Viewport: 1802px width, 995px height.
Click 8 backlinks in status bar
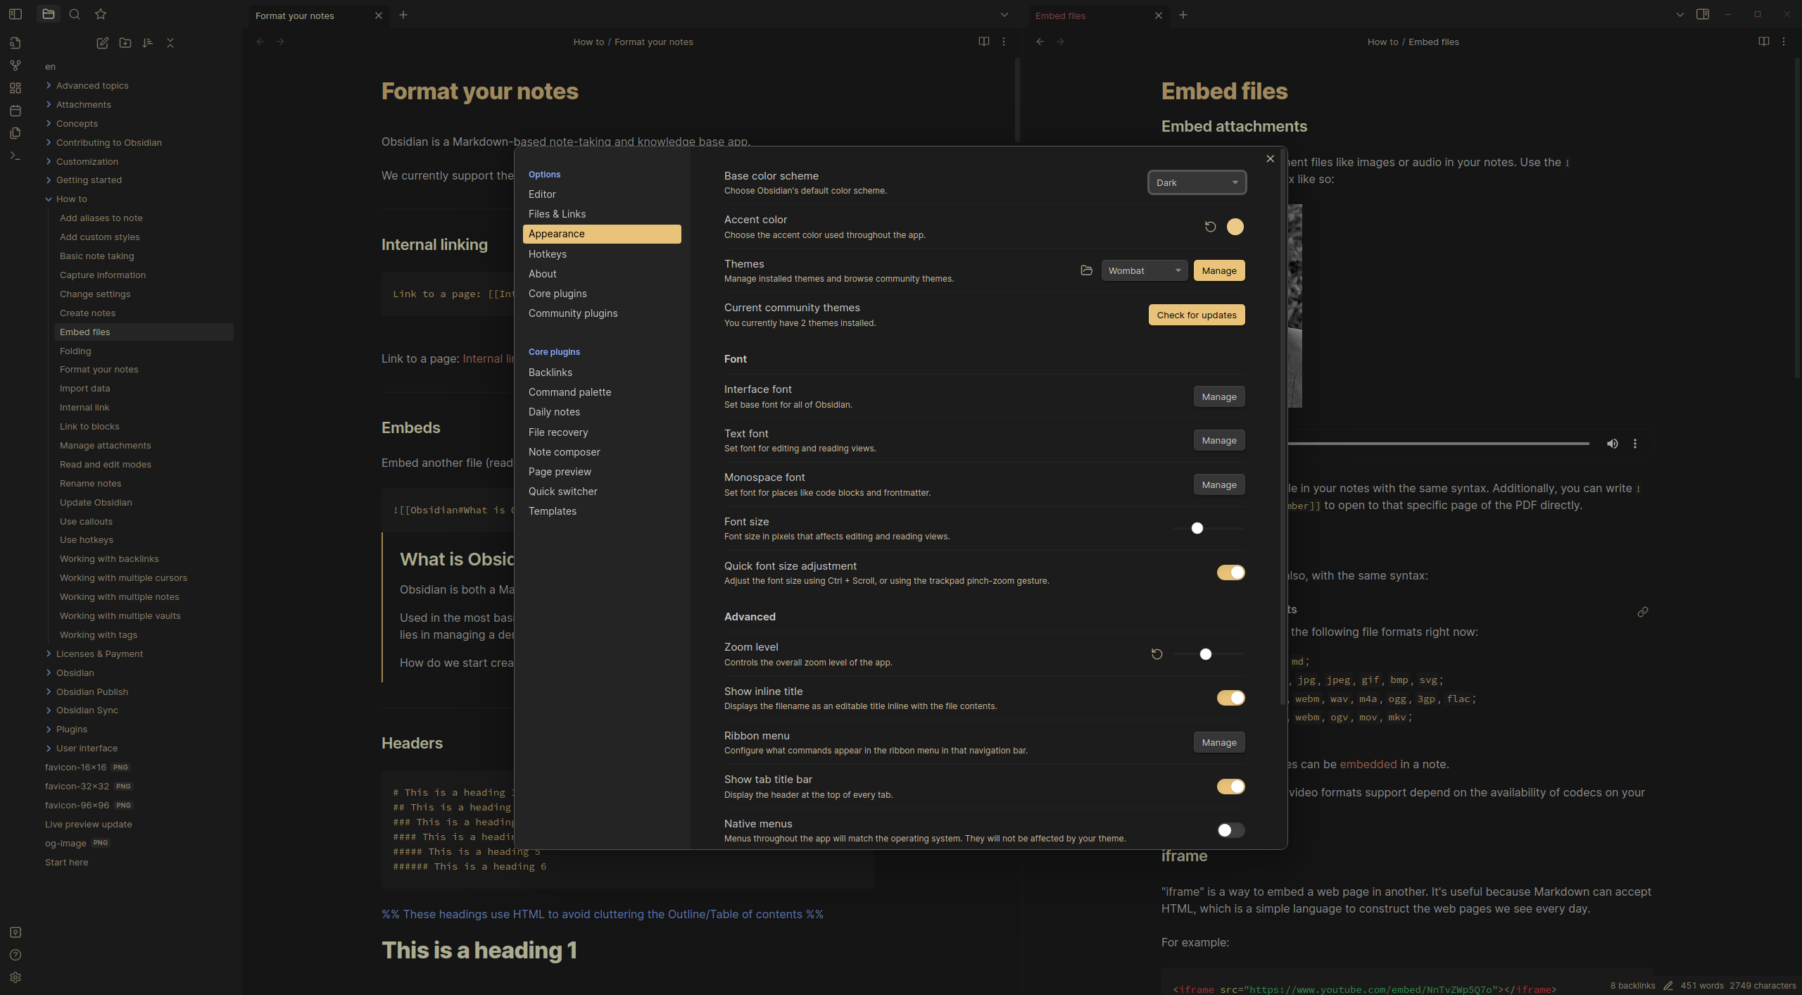pos(1632,986)
